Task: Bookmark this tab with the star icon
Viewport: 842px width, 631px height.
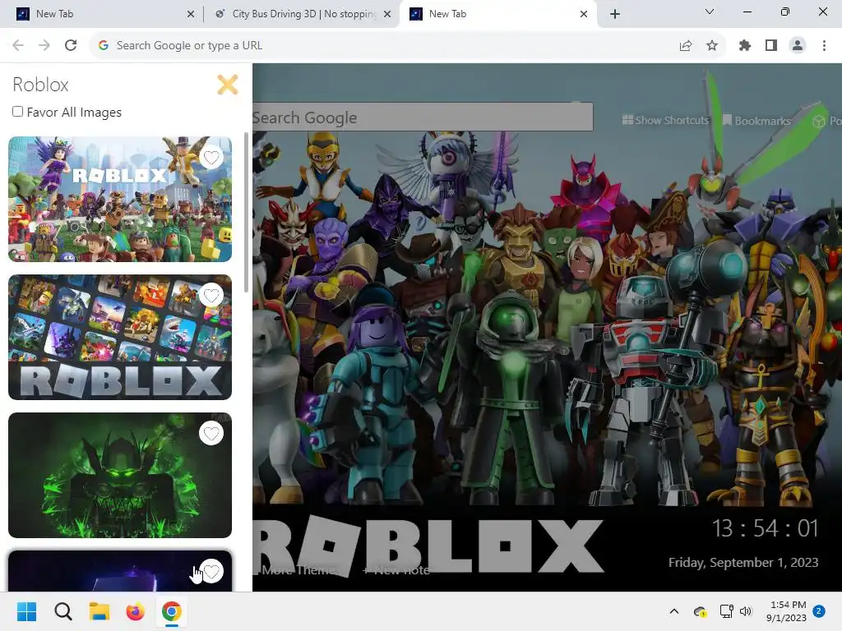Action: tap(712, 46)
